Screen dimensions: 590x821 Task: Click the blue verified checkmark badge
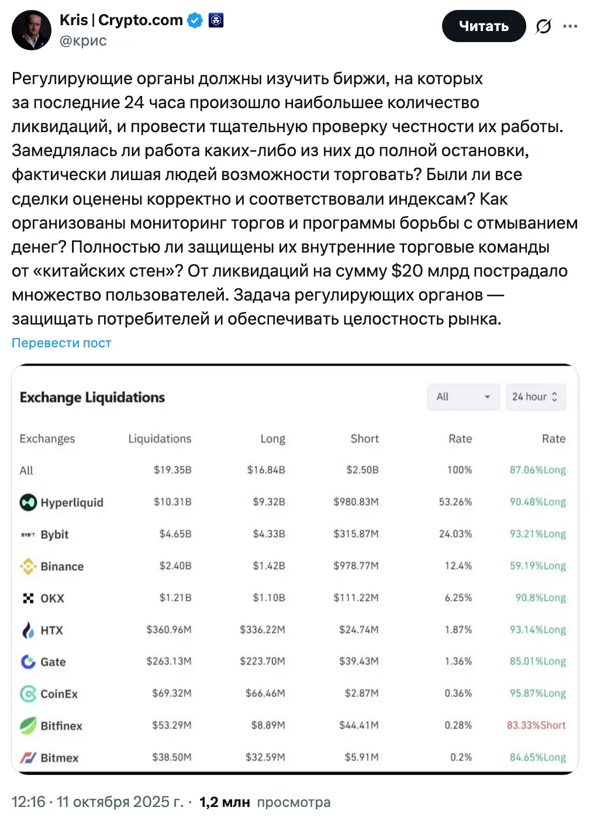195,20
